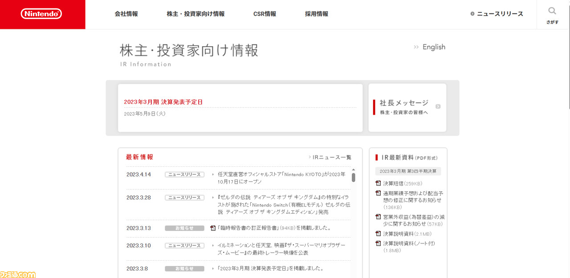Open 決算説明資料 (2.1MB) PDF
The width and height of the screenshot is (570, 278).
coord(407,234)
